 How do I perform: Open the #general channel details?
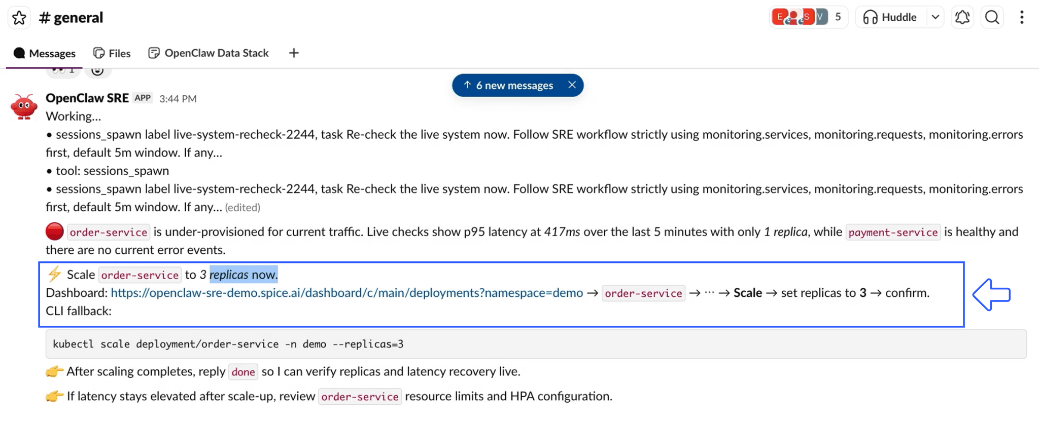pos(71,18)
